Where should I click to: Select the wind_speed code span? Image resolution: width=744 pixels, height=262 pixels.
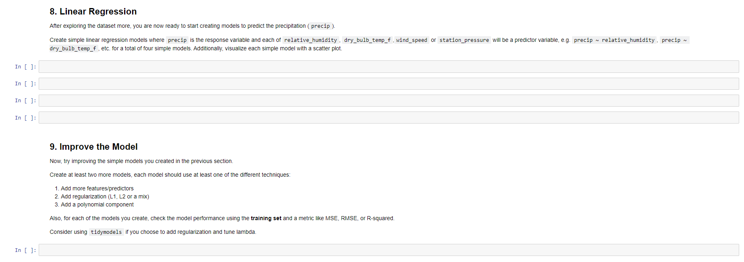coord(412,40)
